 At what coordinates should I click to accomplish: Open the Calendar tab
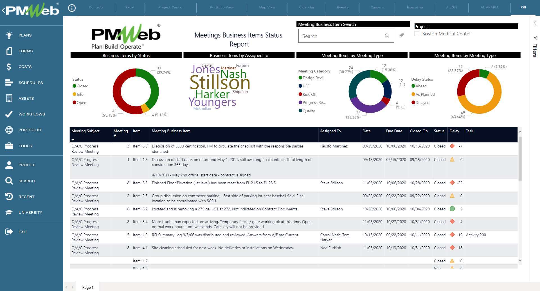coord(306,7)
